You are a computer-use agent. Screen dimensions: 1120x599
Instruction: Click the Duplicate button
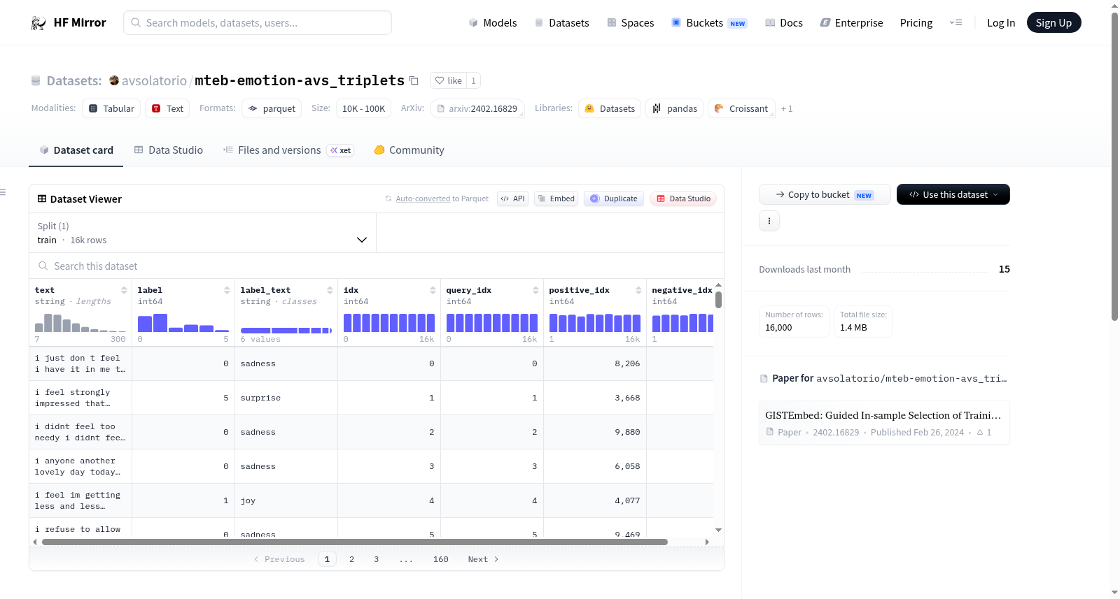614,199
